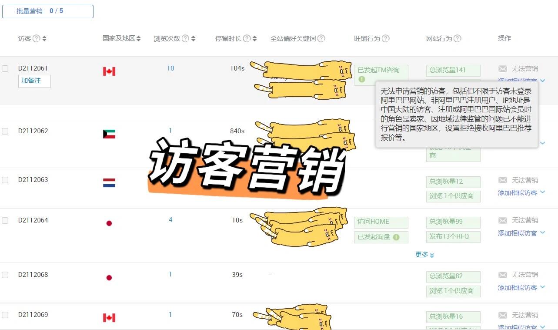This screenshot has width=558, height=330.
Task: Click the Kuwait flag in row D2112062
Action: (x=109, y=134)
